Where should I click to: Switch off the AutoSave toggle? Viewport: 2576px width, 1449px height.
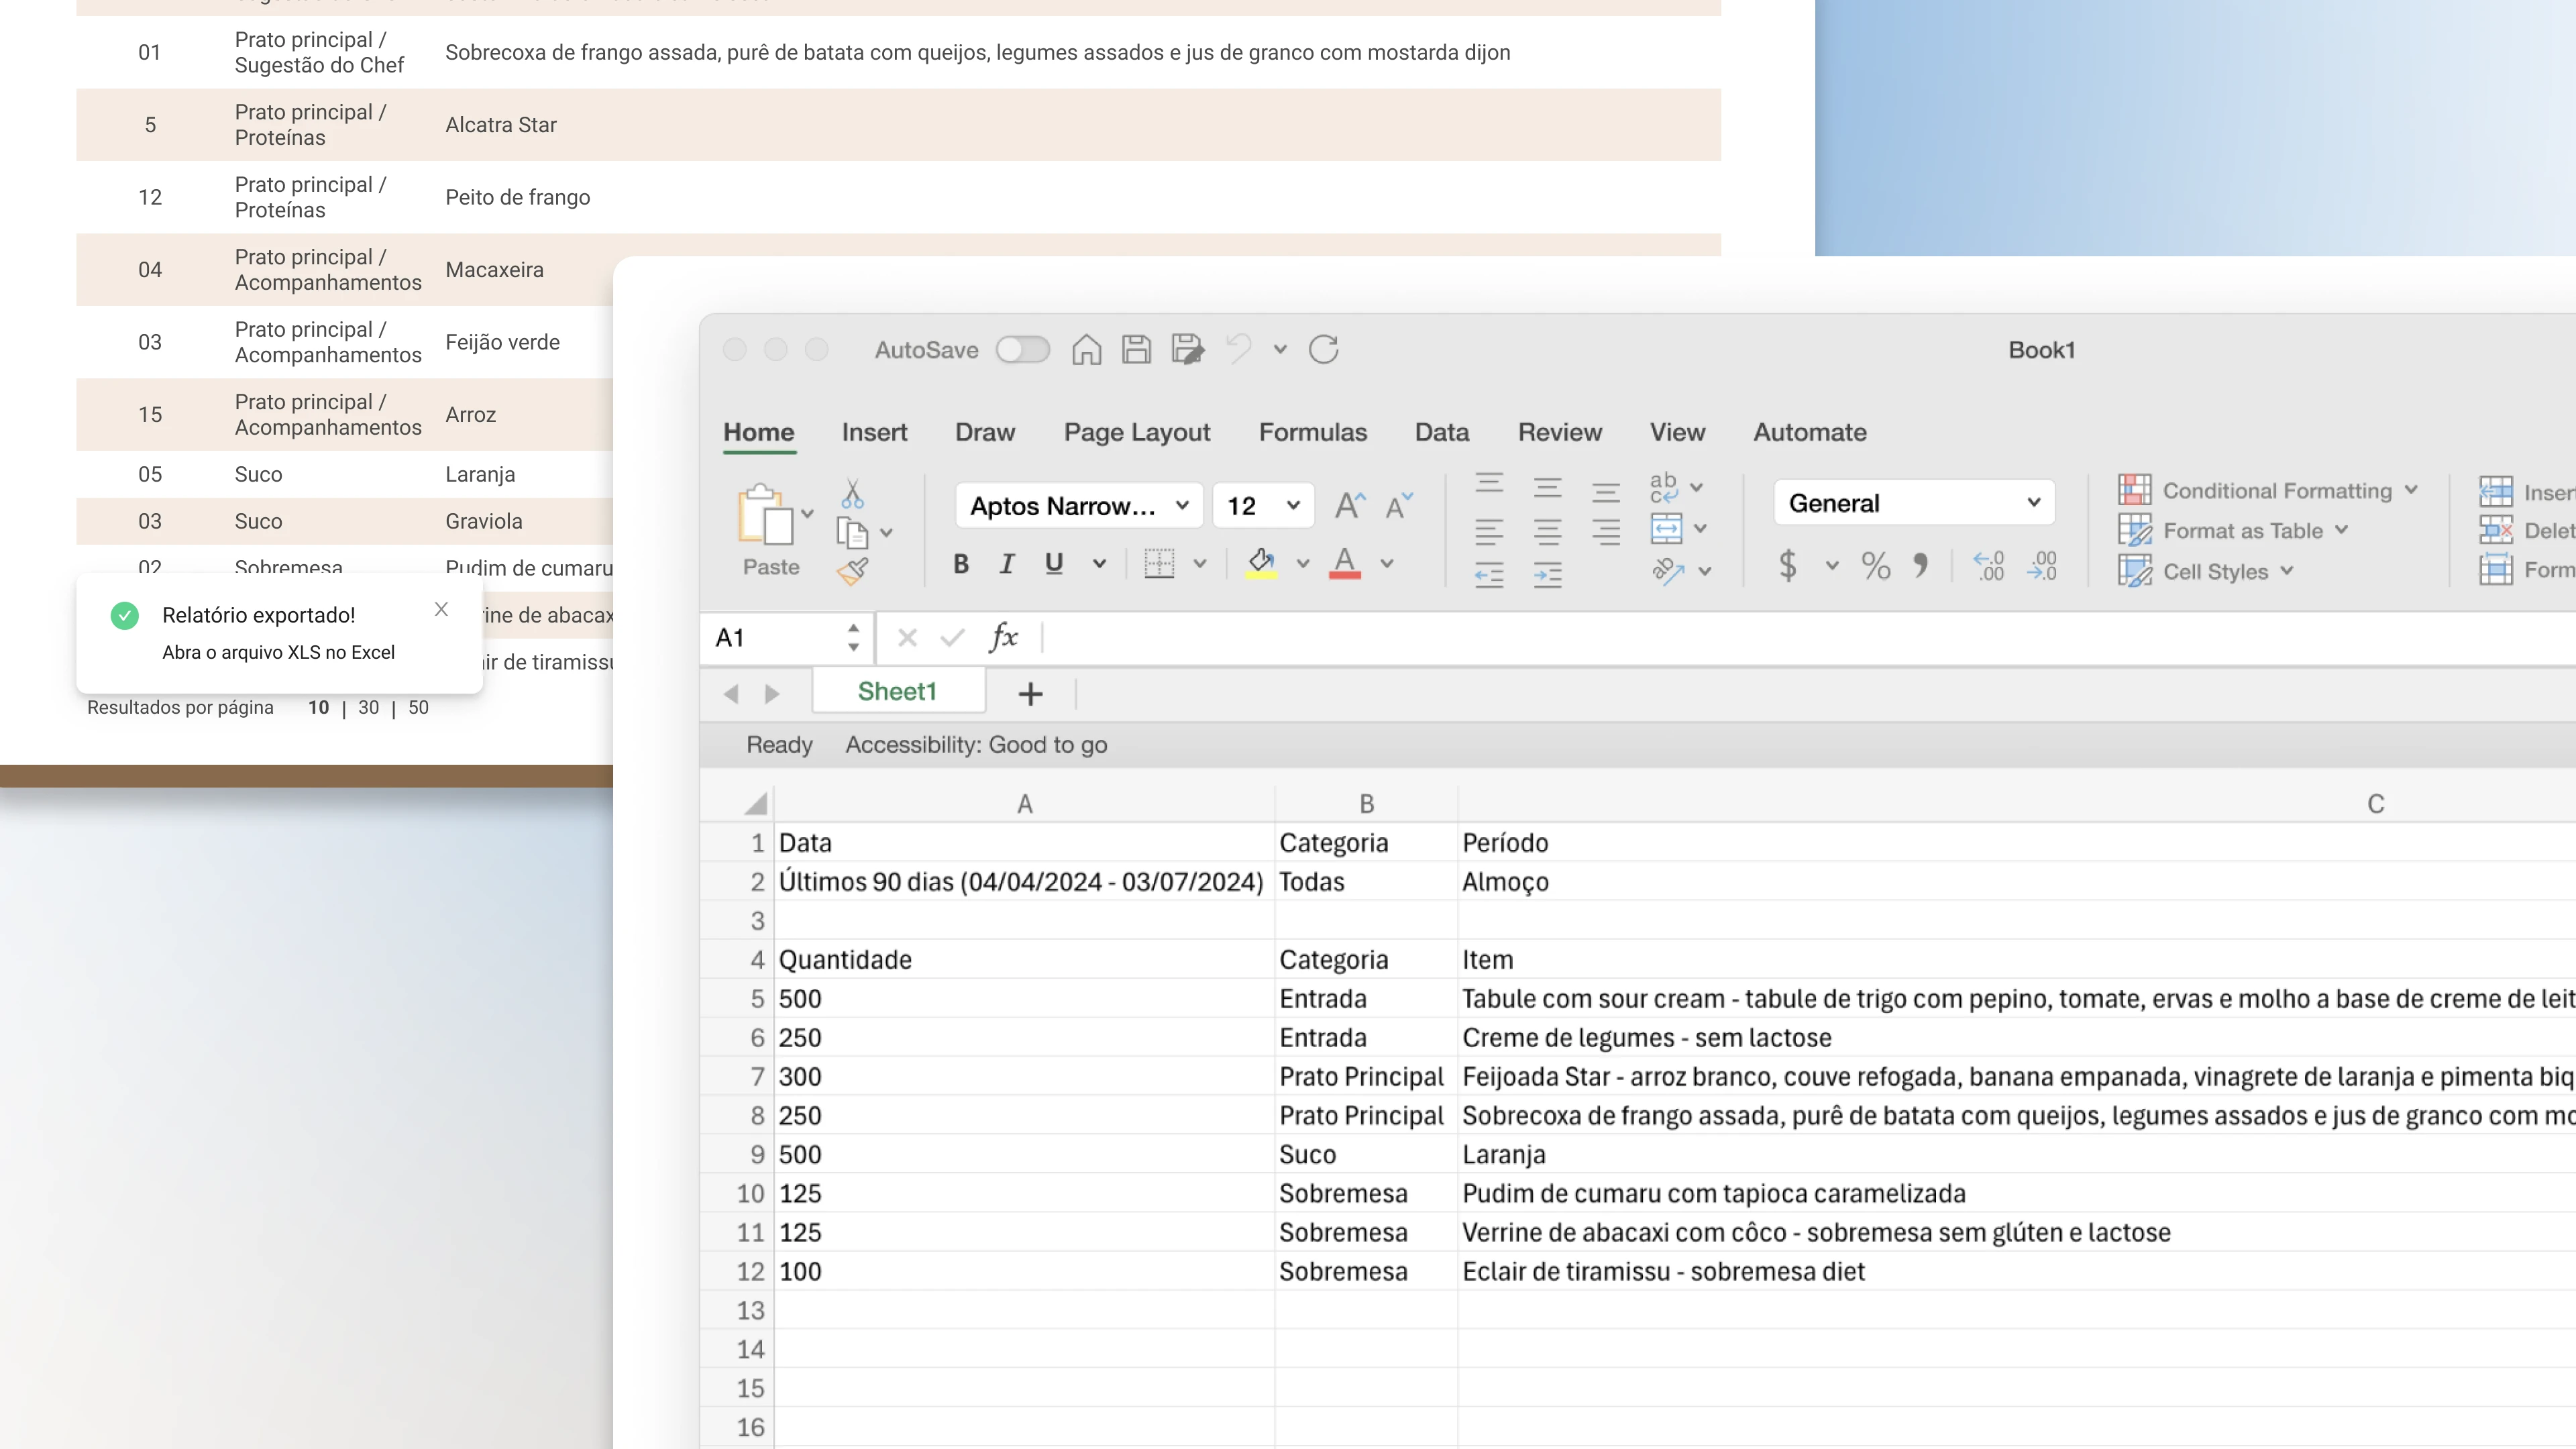tap(1023, 349)
